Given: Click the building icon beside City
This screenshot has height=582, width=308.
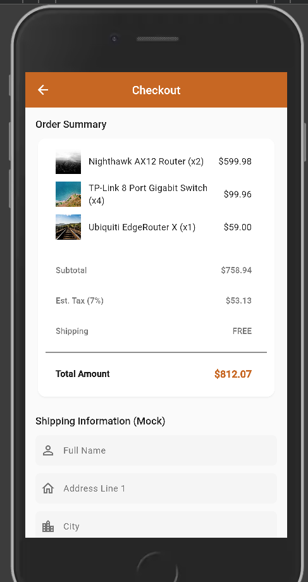Looking at the screenshot, I should tap(48, 526).
